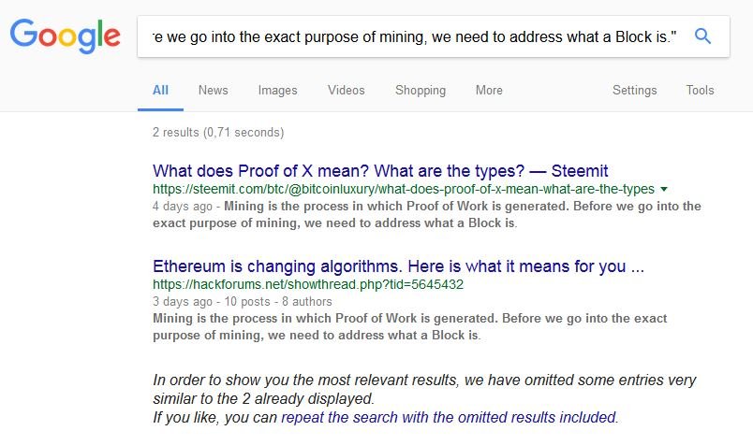Open the Settings menu
Viewport: 753px width, 445px height.
(634, 90)
